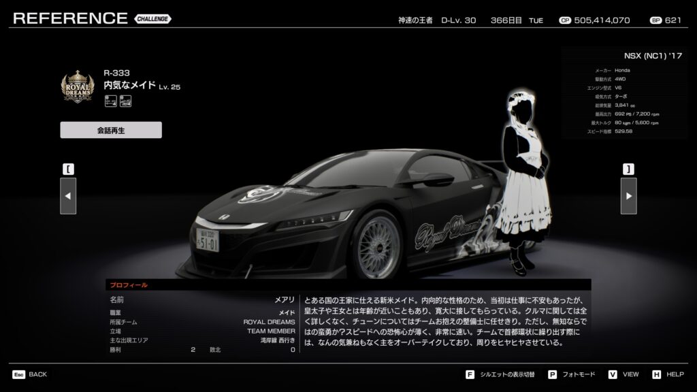697x392 pixels.
Task: Click the CHALLENGE tag beside REFERENCE
Action: point(152,19)
